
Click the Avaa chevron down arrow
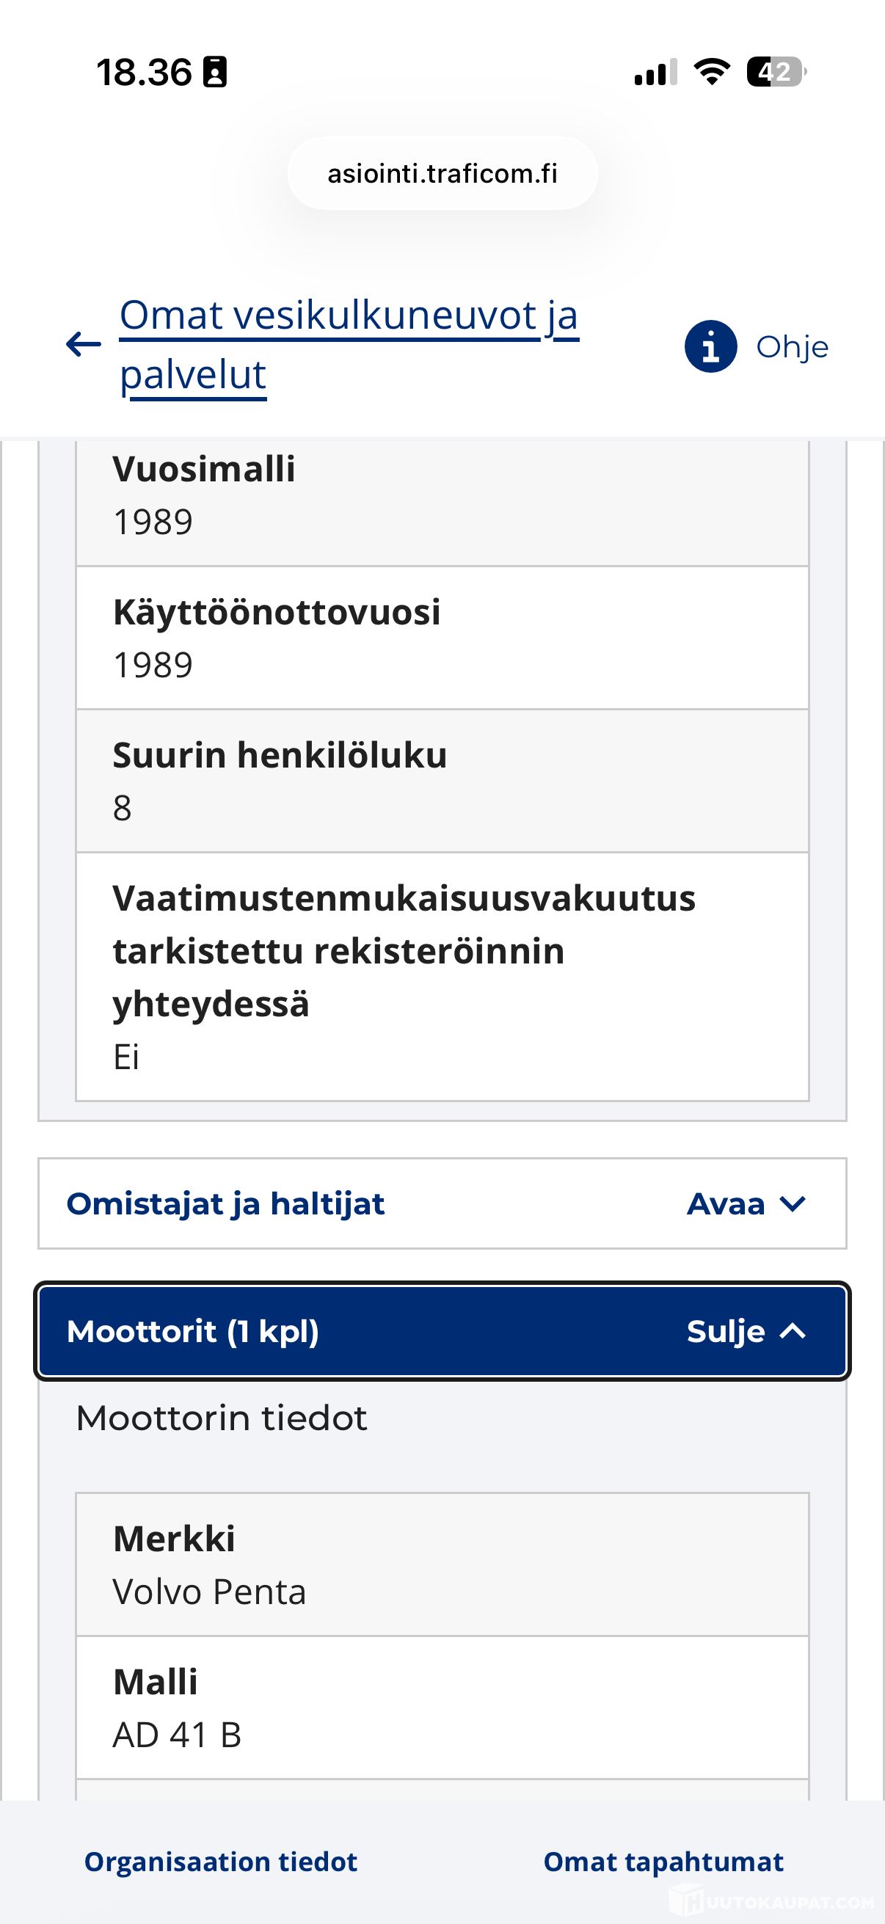coord(792,1203)
